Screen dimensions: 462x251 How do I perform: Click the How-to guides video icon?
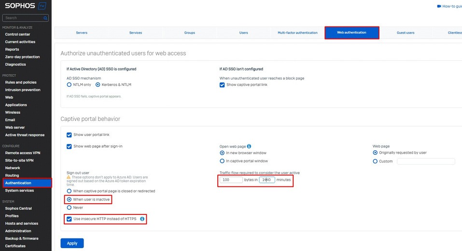[439, 6]
